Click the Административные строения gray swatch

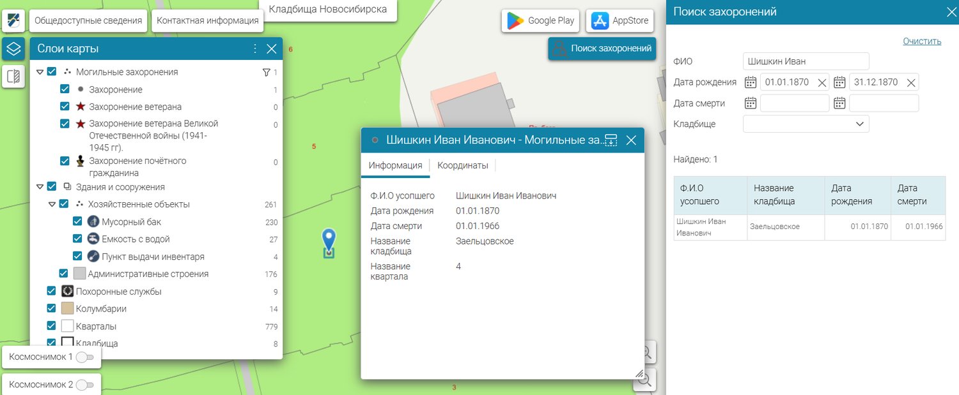(x=80, y=274)
